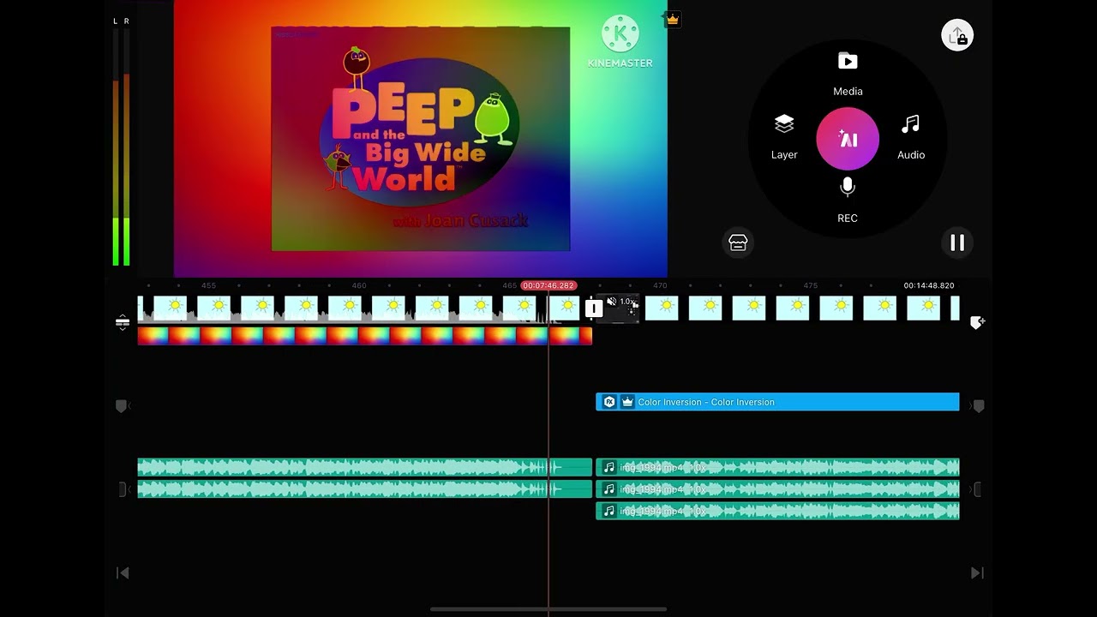The height and width of the screenshot is (617, 1097).
Task: Open the export and share button
Action: pos(957,35)
